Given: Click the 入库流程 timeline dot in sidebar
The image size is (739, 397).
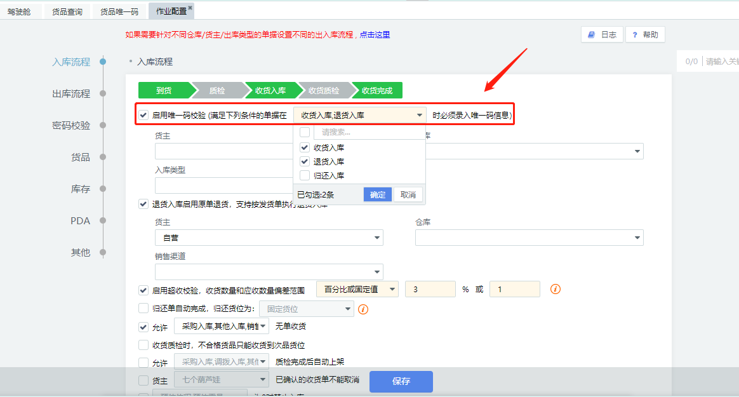Looking at the screenshot, I should pos(103,62).
